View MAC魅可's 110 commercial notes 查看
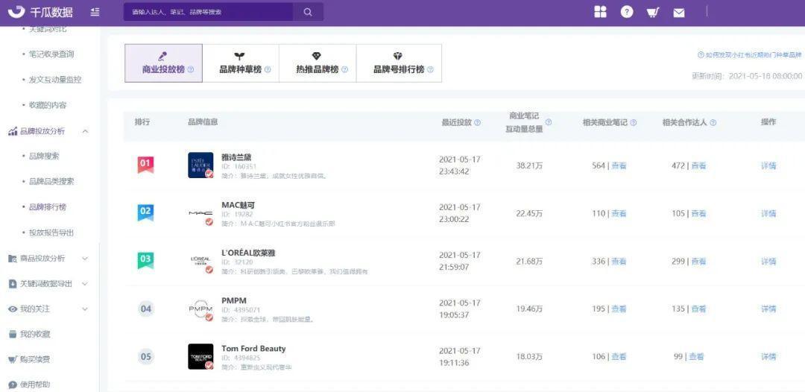Viewport: 805px width, 392px height. (x=619, y=213)
